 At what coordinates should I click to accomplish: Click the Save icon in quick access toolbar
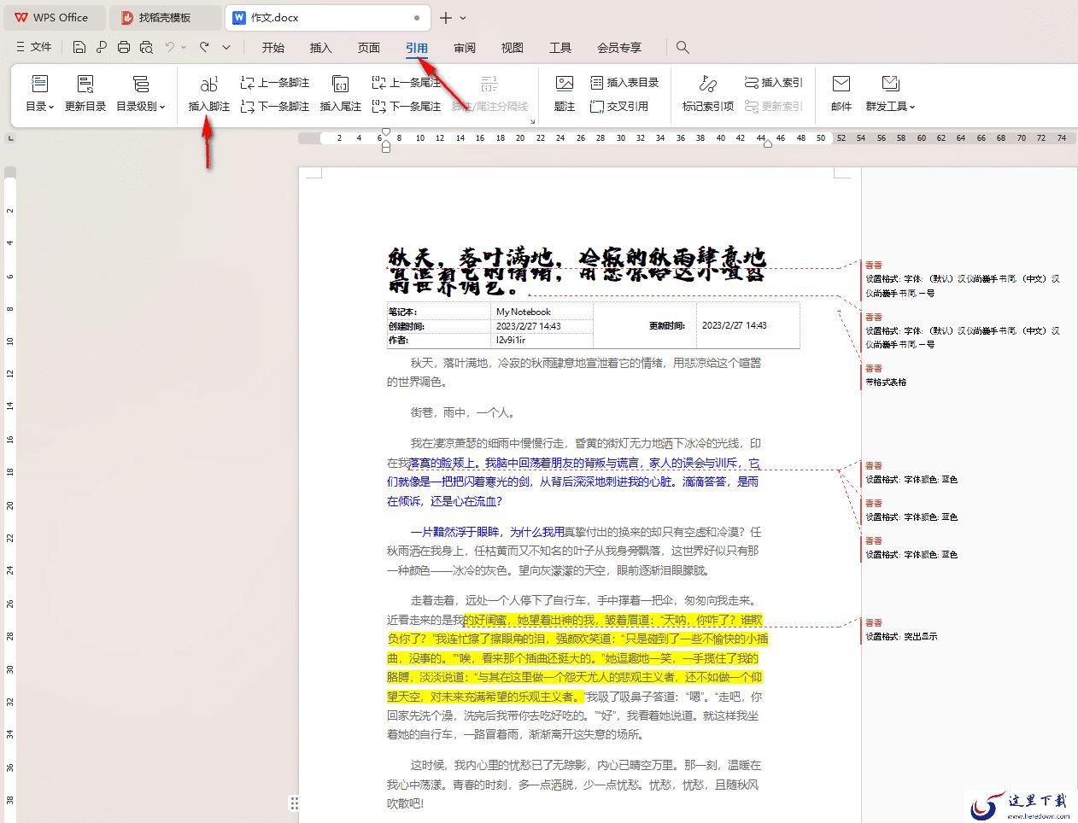coord(79,47)
